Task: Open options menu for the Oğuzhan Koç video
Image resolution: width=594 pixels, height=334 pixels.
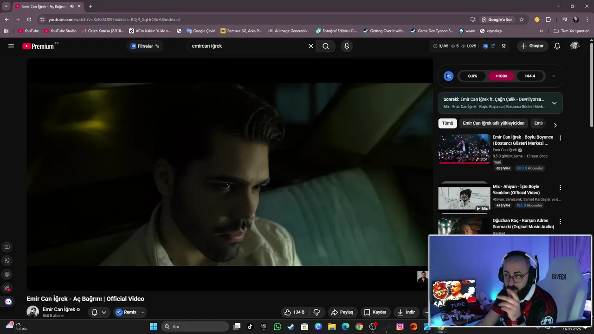Action: [560, 221]
